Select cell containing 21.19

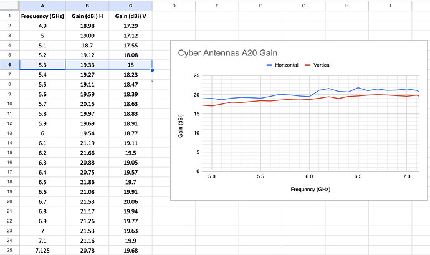point(87,143)
